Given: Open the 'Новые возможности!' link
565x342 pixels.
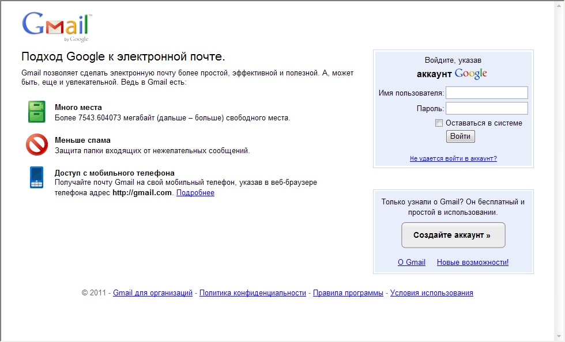Looking at the screenshot, I should (x=473, y=263).
